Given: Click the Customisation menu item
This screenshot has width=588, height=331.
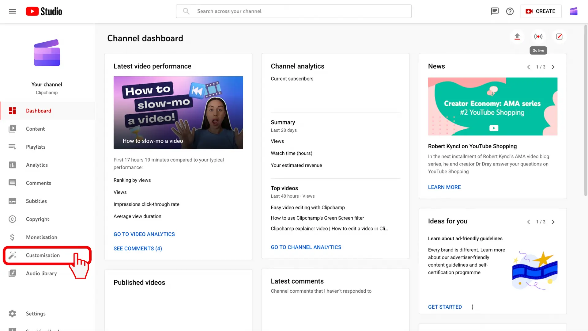Looking at the screenshot, I should click(43, 255).
